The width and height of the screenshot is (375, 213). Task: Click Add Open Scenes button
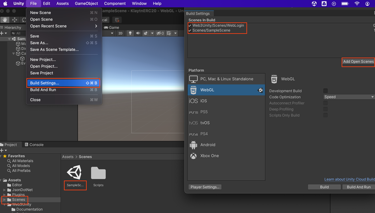[358, 62]
